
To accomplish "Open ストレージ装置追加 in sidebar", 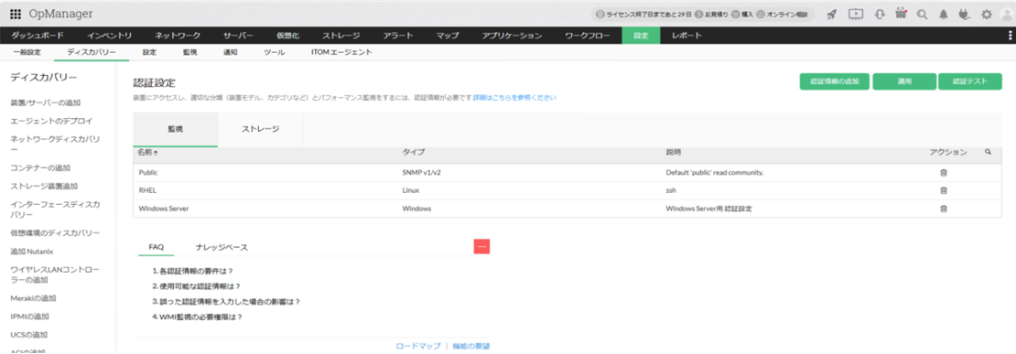I will pos(44,186).
